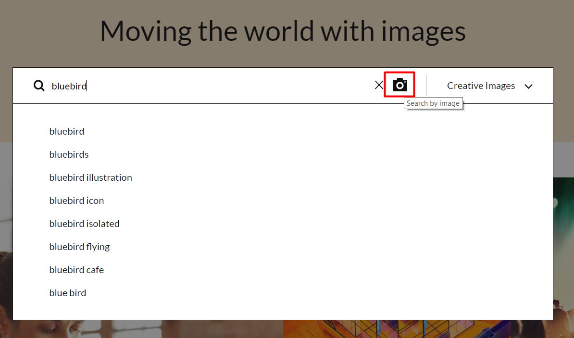Click the "Search by image" tooltip label
Screen dimensions: 574x338
point(433,103)
